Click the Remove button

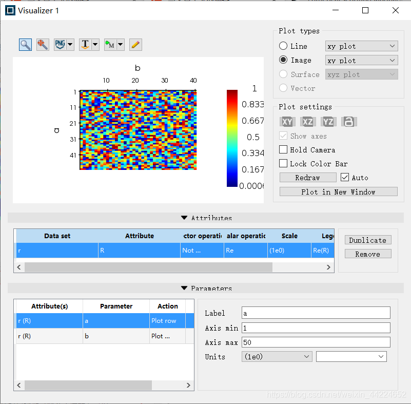(368, 254)
